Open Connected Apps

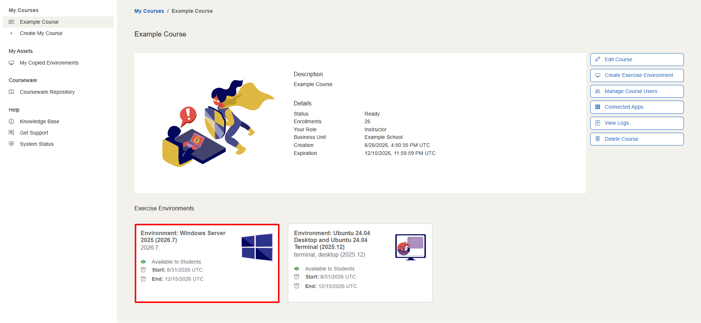(637, 107)
